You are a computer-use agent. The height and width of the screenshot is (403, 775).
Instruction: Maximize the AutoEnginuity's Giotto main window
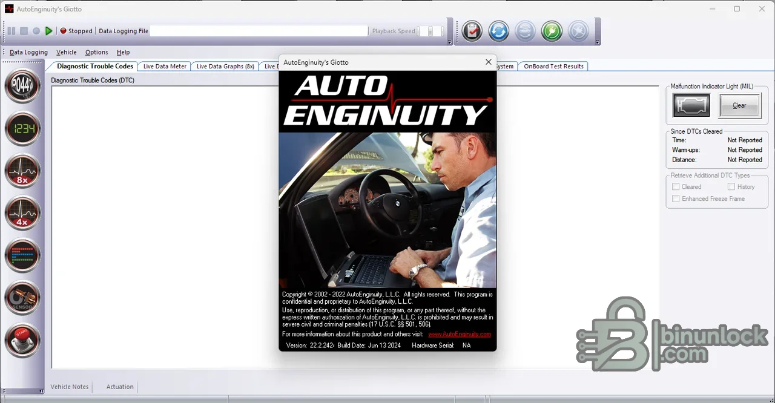click(x=737, y=8)
